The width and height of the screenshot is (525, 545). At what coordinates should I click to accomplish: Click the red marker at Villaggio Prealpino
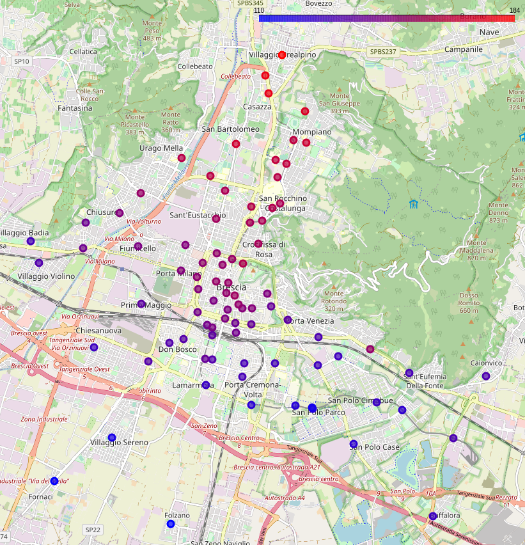pyautogui.click(x=282, y=55)
